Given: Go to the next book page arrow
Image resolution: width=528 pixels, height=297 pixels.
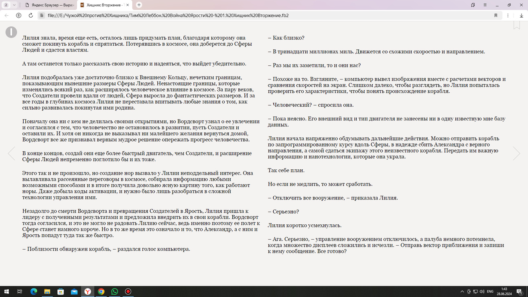Looking at the screenshot, I should click(x=516, y=153).
